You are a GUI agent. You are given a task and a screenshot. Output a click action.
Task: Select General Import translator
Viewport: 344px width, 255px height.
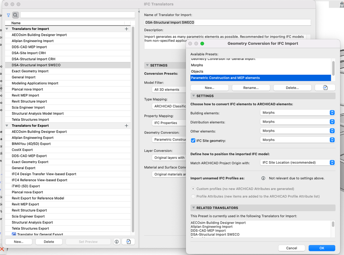[68, 77]
